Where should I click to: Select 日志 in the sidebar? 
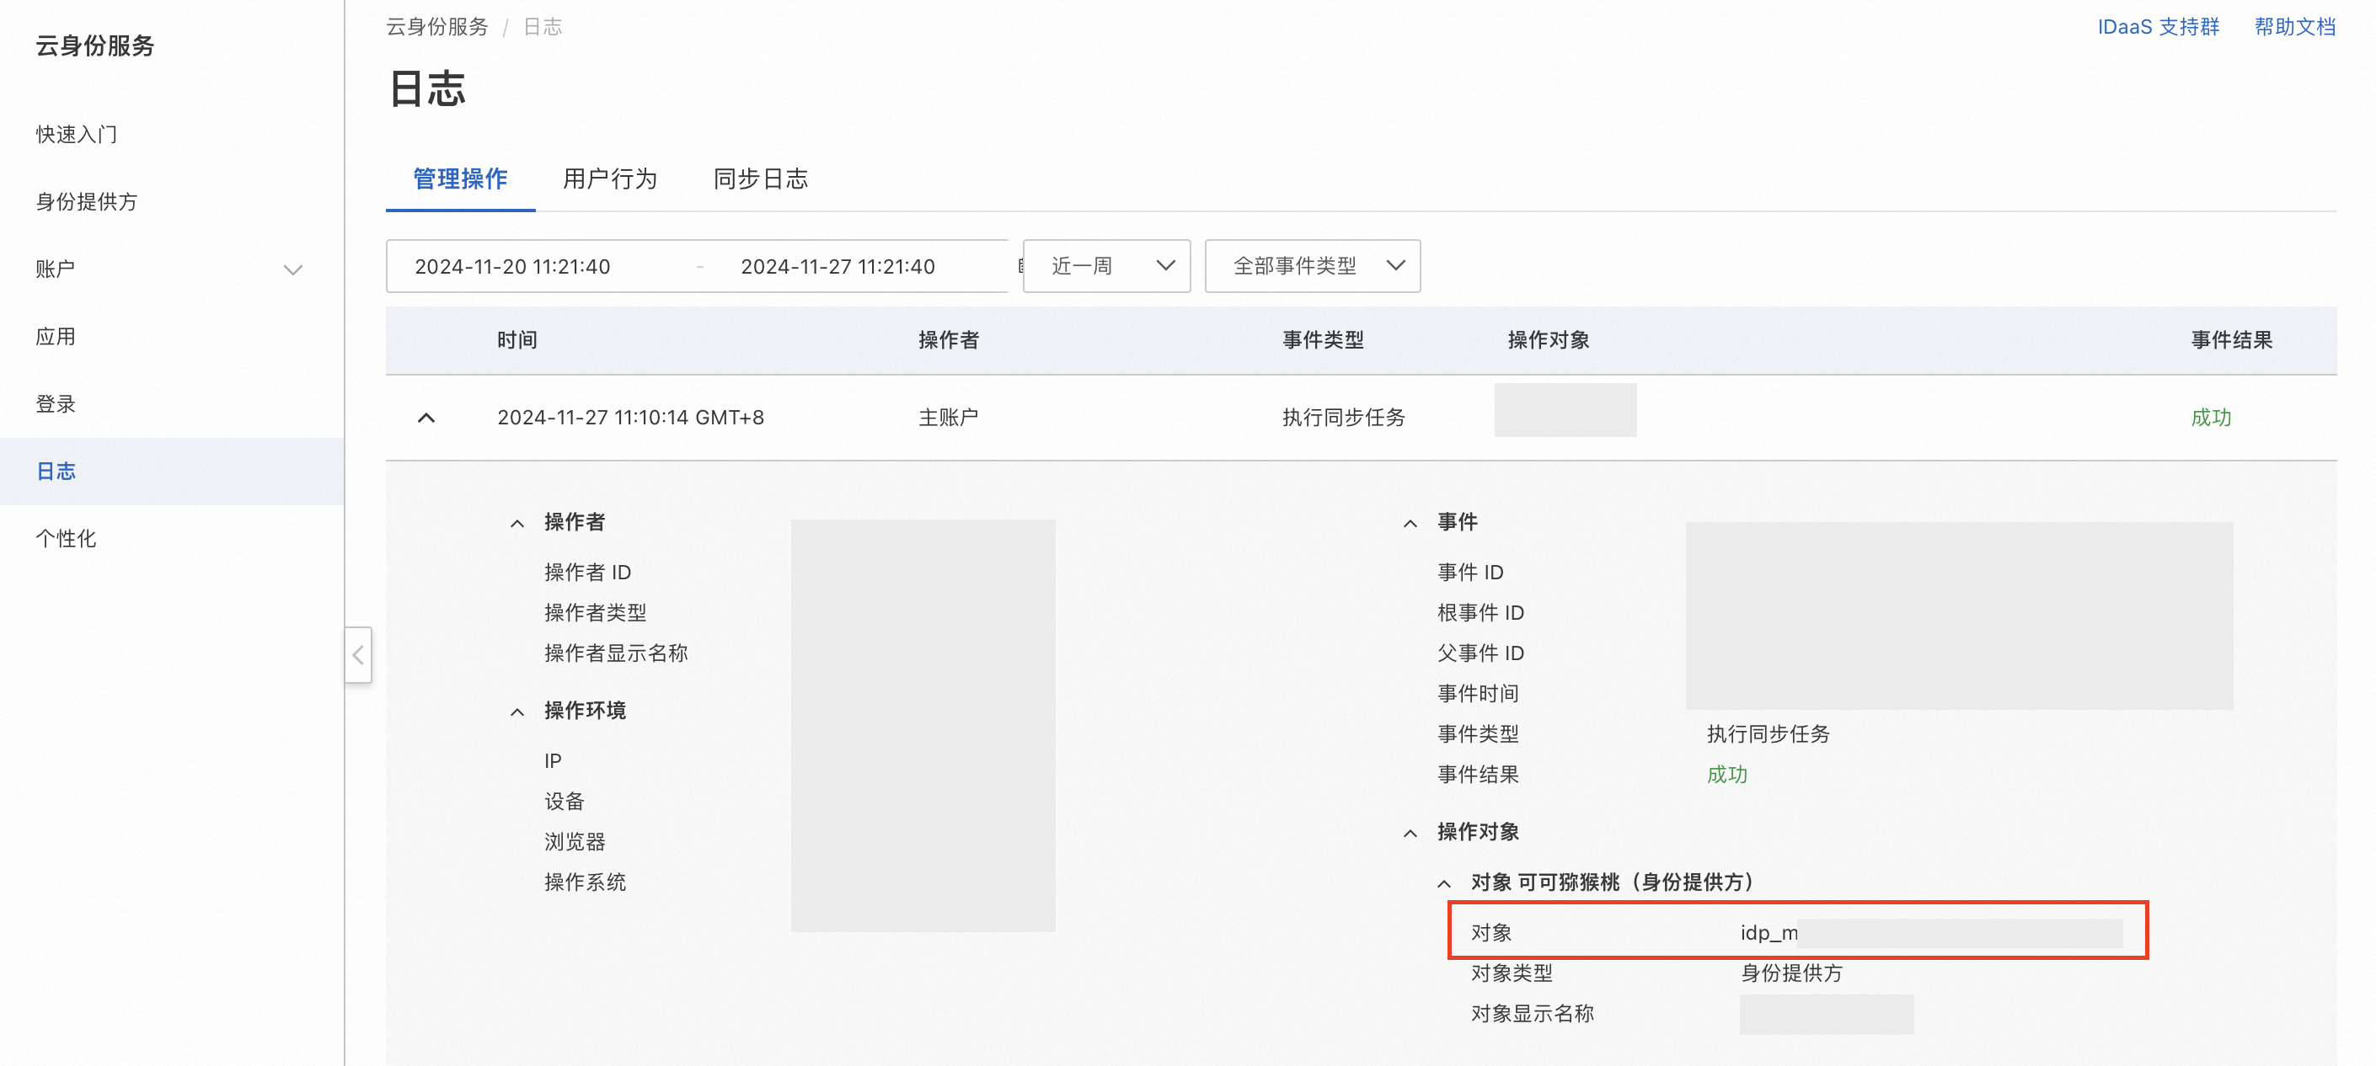click(172, 472)
